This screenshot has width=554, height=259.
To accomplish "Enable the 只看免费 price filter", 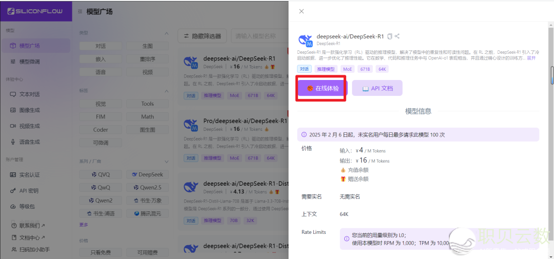I will (x=101, y=252).
